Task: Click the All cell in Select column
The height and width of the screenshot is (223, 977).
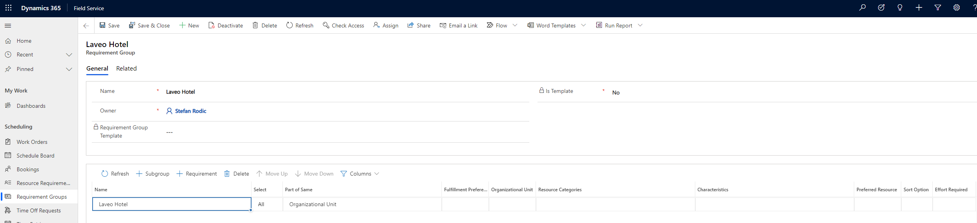Action: point(267,204)
